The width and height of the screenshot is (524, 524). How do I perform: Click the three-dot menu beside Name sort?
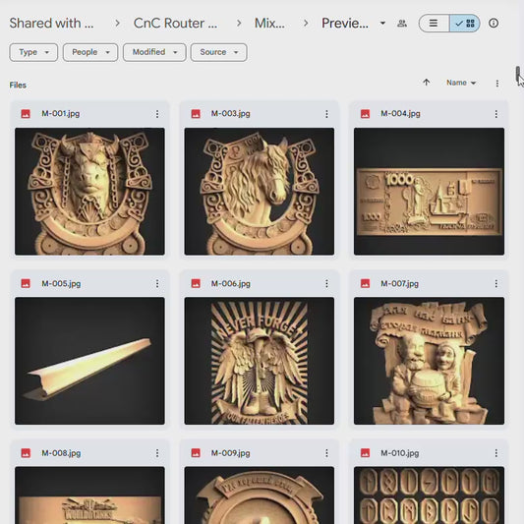tap(497, 84)
